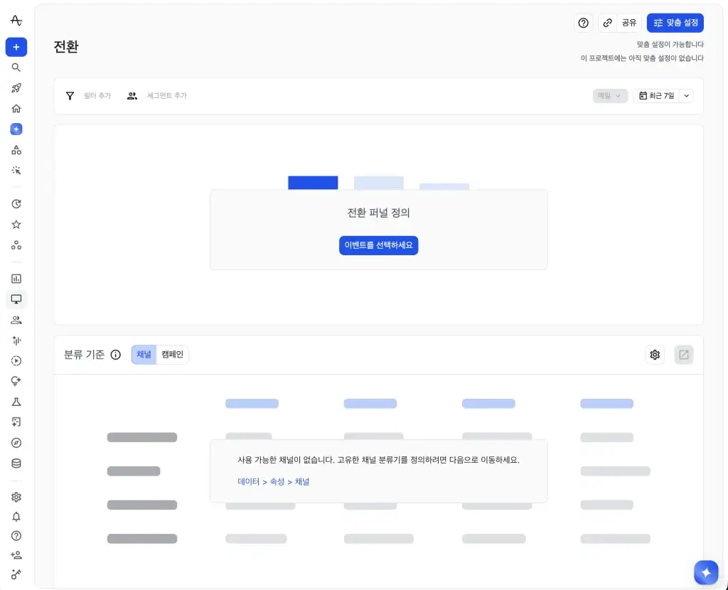Open the users people icon in the sidebar

coord(16,320)
